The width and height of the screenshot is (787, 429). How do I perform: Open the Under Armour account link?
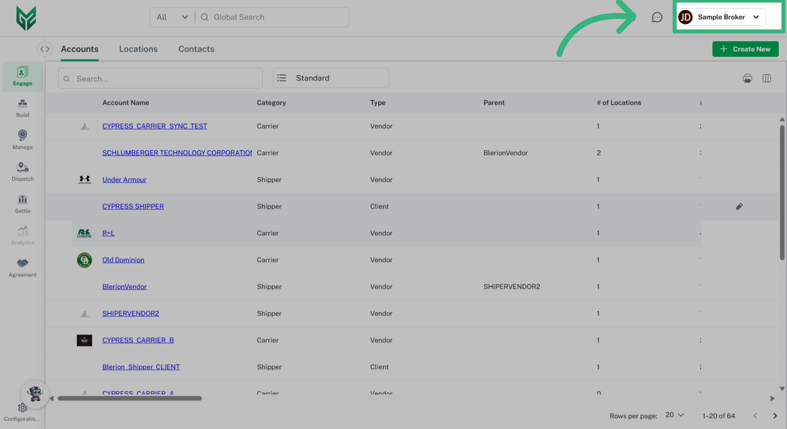(x=124, y=180)
